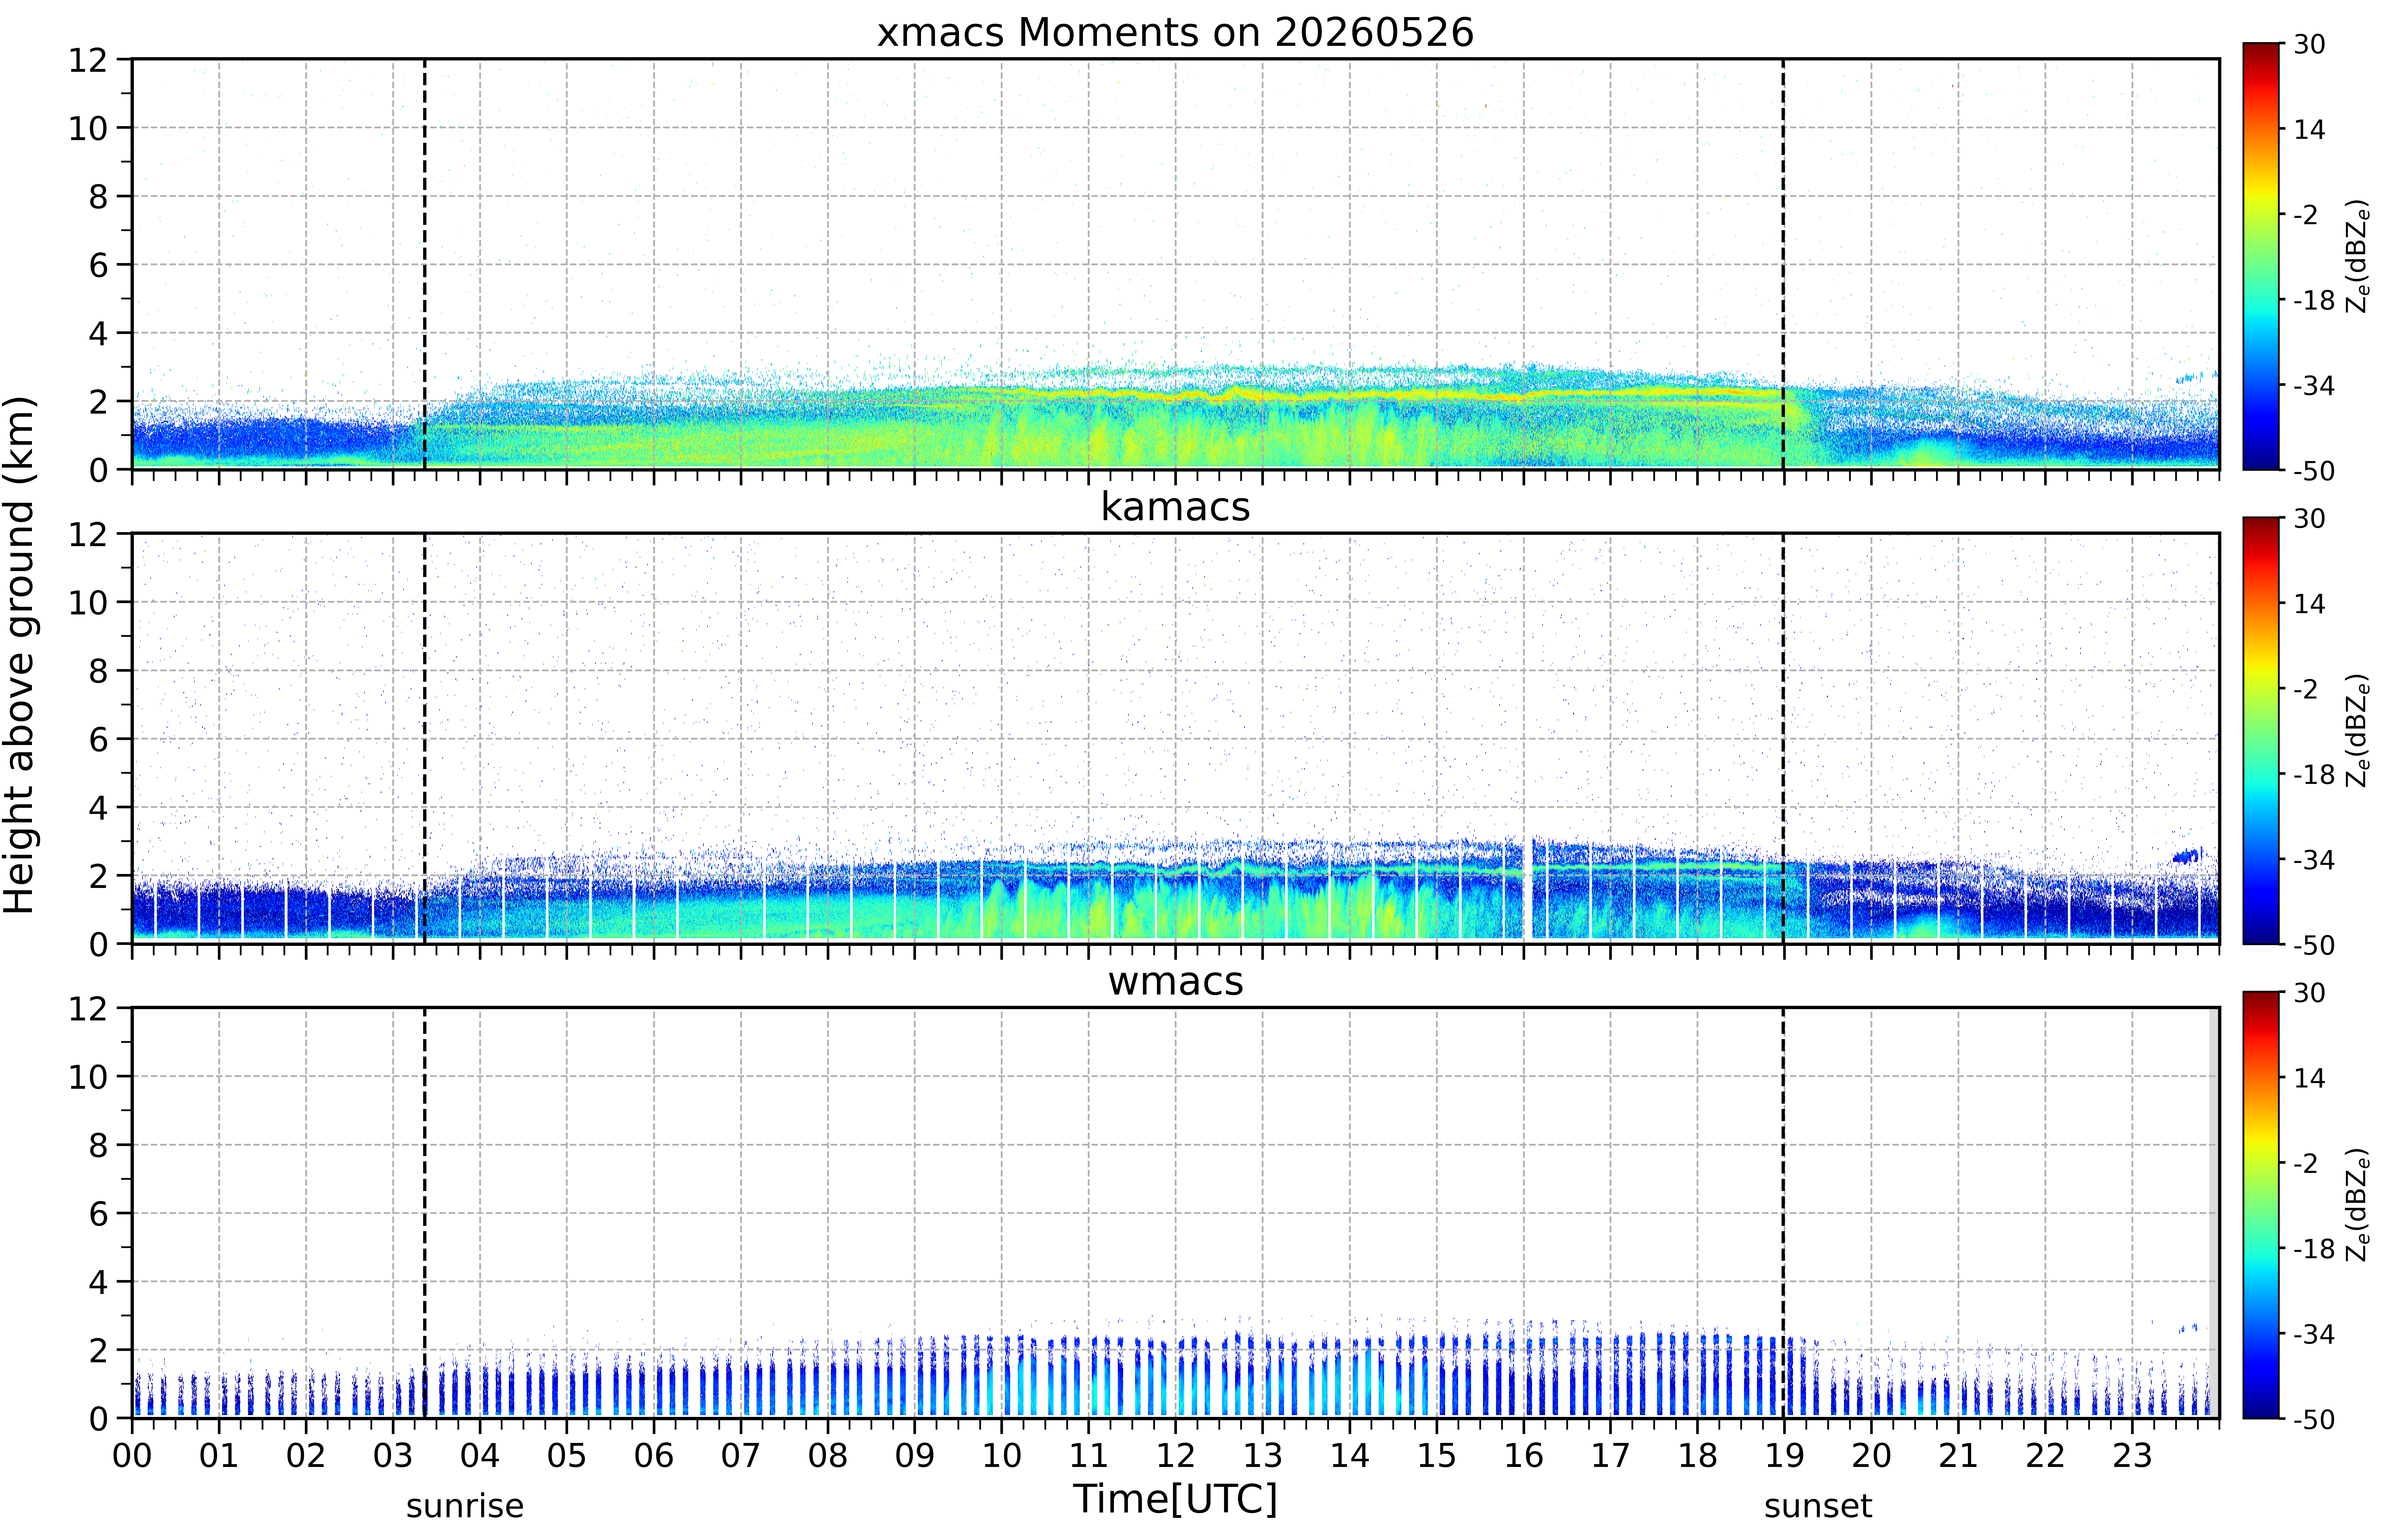Screen dimensions: 2387x1540
Task: Click the kamacs colorbar gradient
Action: click(x=2260, y=730)
